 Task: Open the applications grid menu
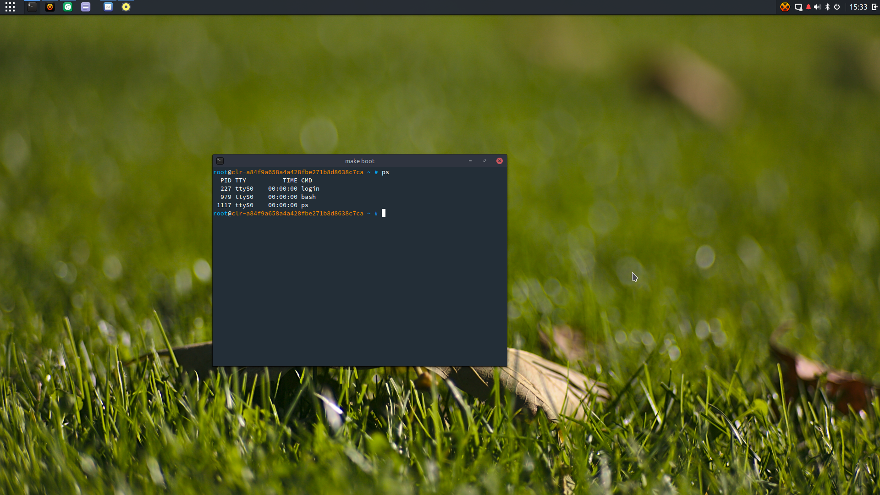tap(10, 7)
